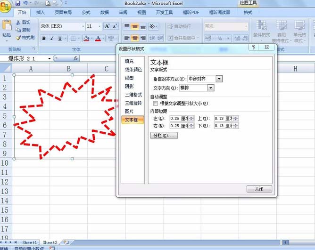Open the 页面布局 ribbon tab
This screenshot has height=250, width=315.
(x=63, y=12)
